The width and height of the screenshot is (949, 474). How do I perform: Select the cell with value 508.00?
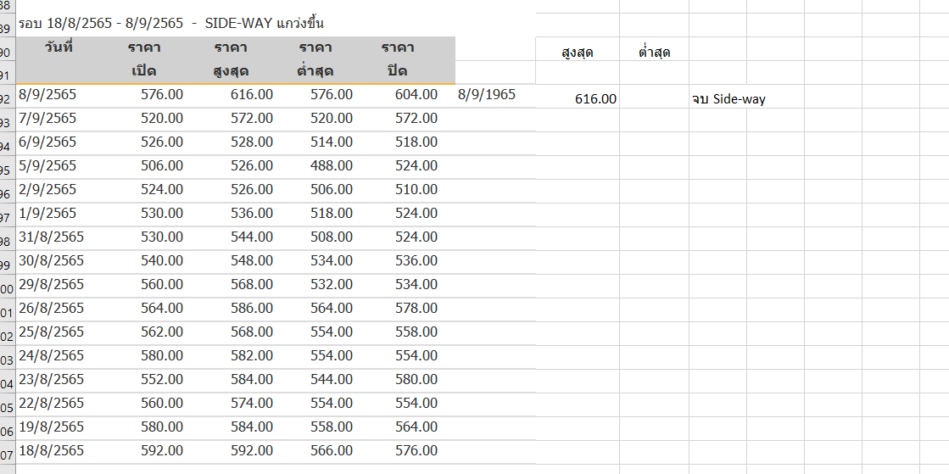coord(332,237)
